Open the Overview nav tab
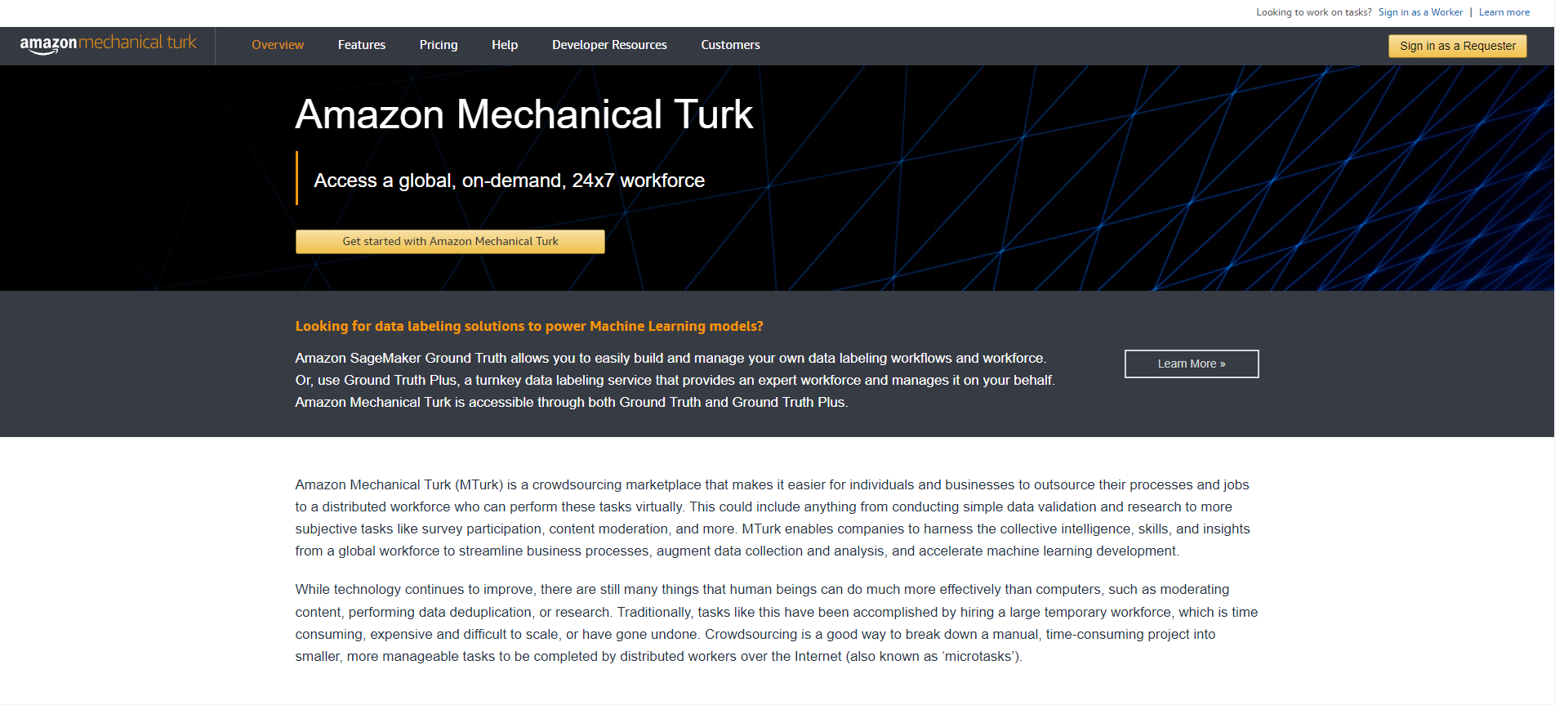The height and width of the screenshot is (705, 1555). click(278, 45)
